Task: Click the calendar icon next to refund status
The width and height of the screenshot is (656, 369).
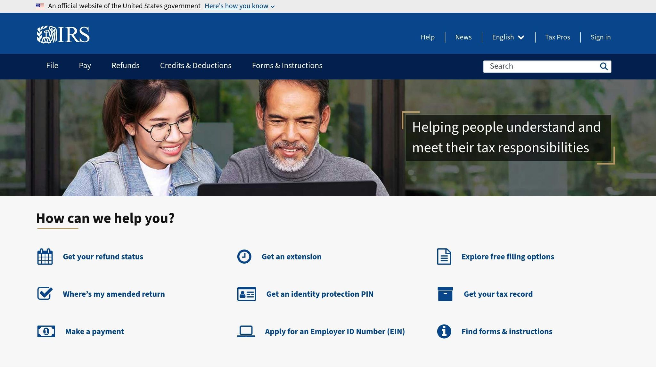Action: click(45, 256)
